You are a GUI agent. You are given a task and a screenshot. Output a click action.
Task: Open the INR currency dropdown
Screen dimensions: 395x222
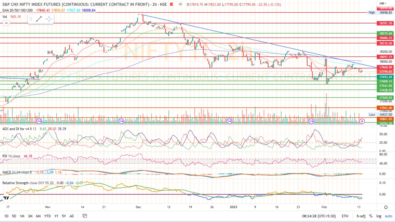click(383, 3)
